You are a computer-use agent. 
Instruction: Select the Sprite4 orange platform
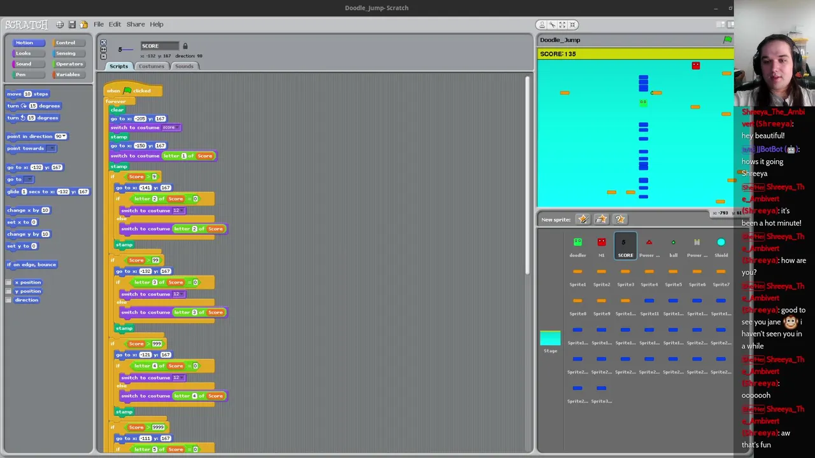click(x=649, y=277)
